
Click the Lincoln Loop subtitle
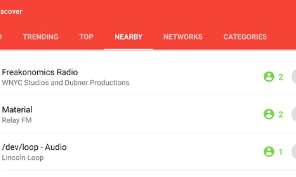23,157
